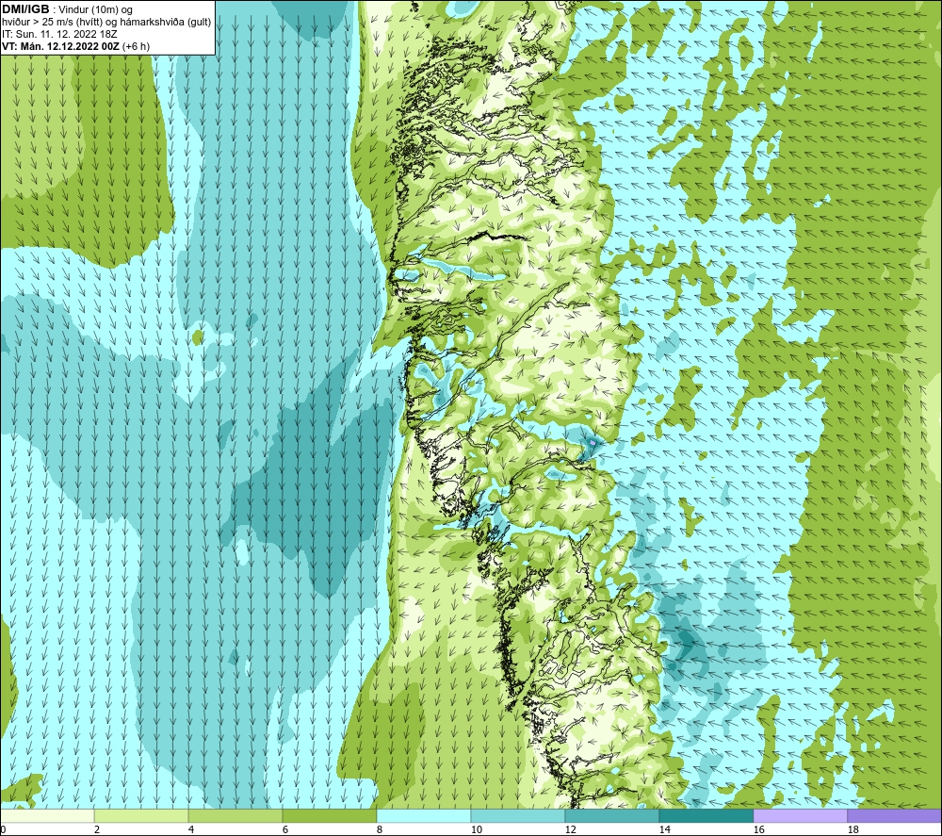Click the 'DMI/IGB' title text

pyautogui.click(x=25, y=9)
